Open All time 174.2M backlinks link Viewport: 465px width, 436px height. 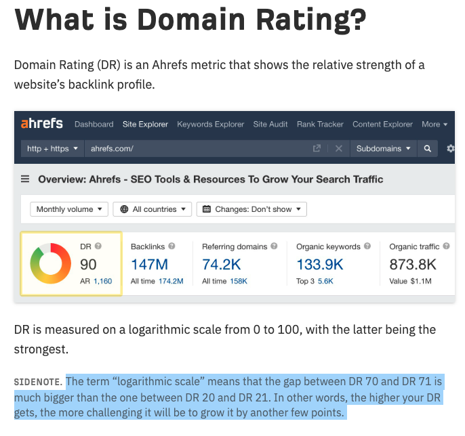(171, 281)
